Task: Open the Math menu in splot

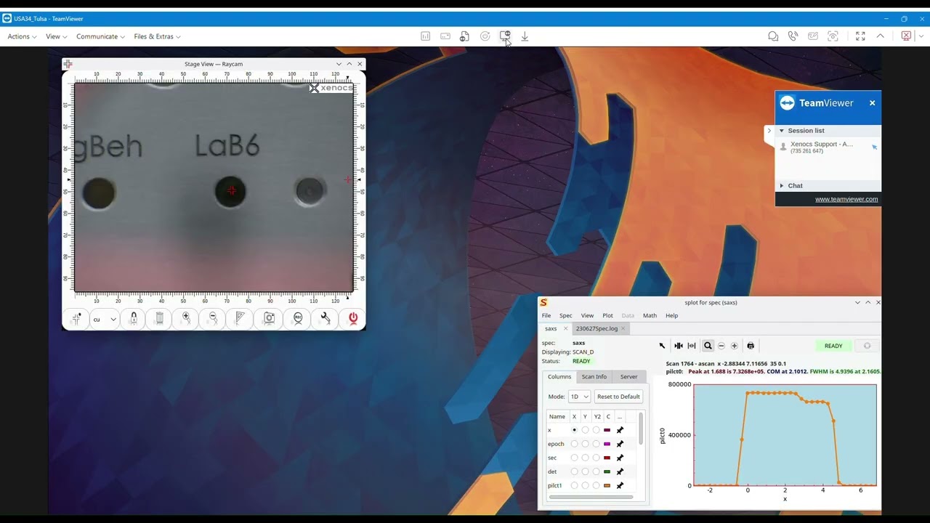Action: click(x=650, y=315)
